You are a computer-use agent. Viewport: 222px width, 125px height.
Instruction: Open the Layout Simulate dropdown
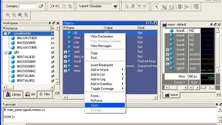click(115, 6)
